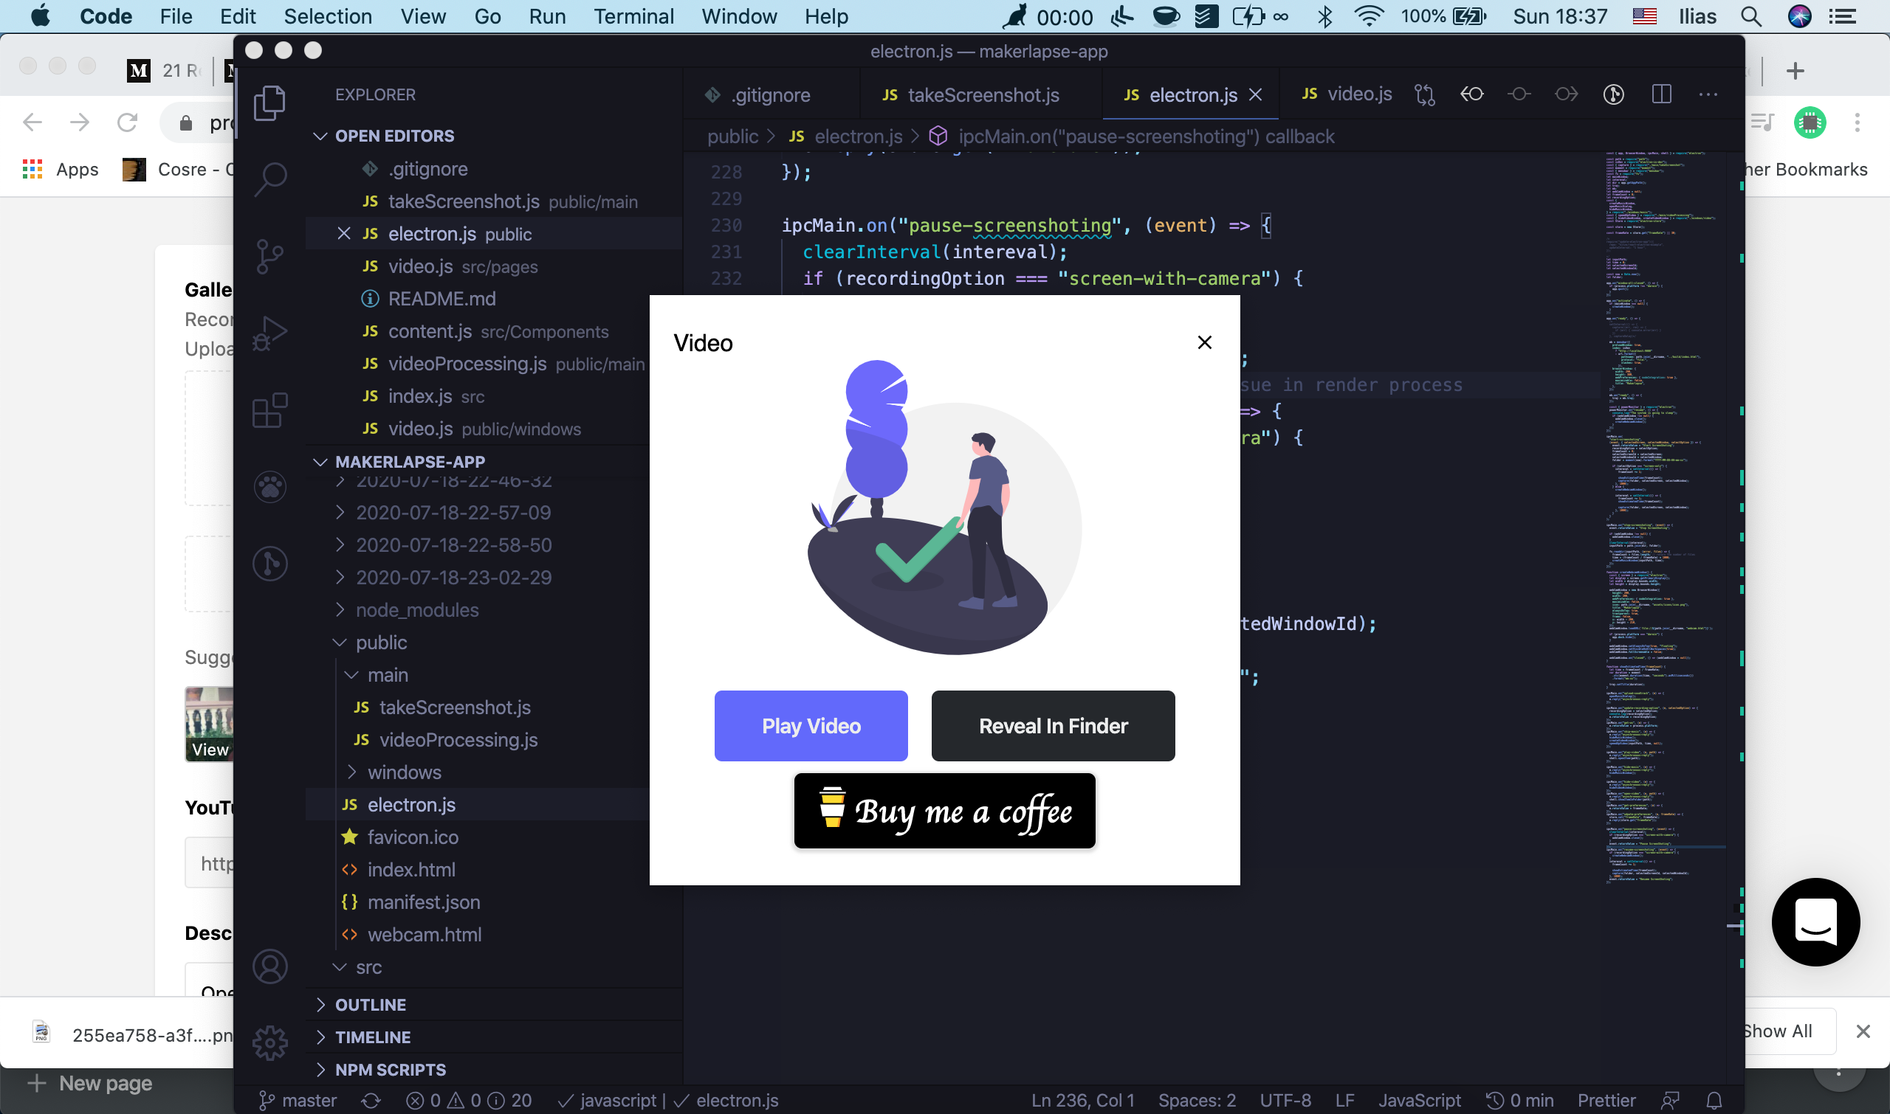Screen dimensions: 1890x1114
Task: Open manifest.json in the file tree
Action: (423, 902)
